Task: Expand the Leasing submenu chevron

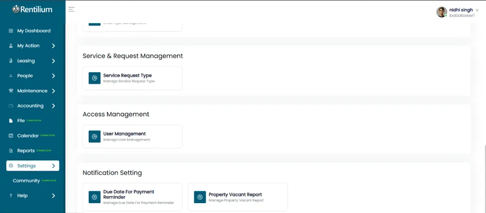Action: click(x=53, y=61)
